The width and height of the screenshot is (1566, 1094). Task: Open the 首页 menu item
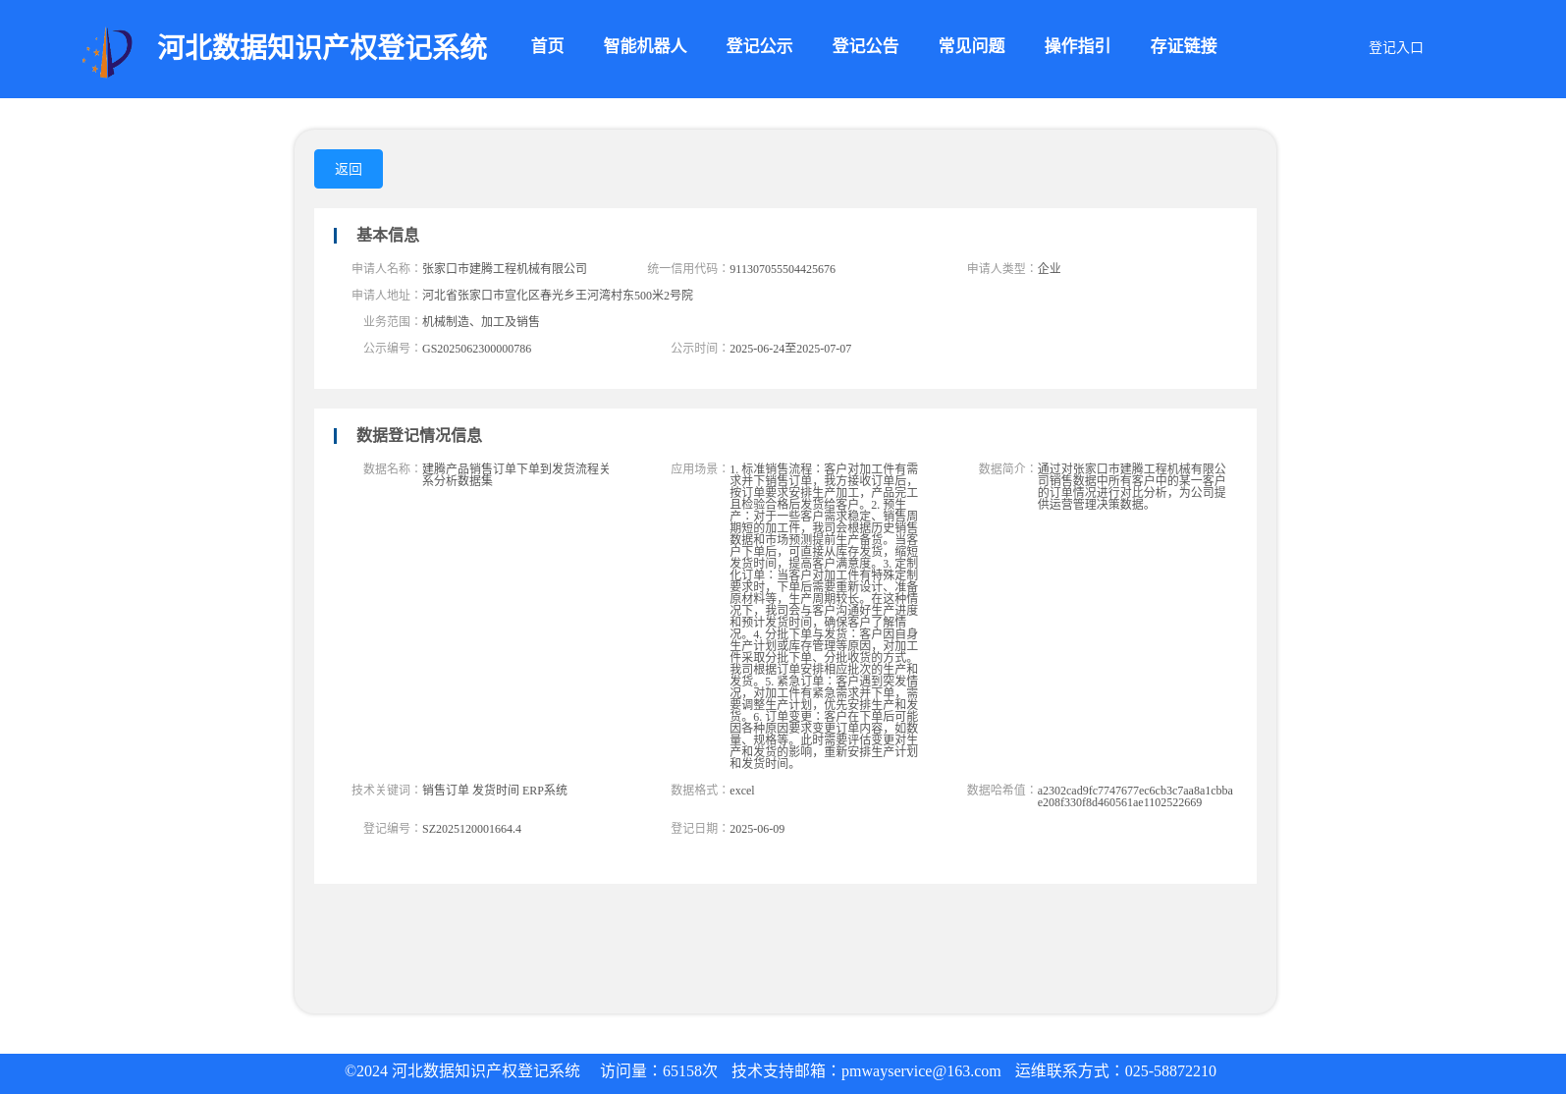tap(548, 46)
